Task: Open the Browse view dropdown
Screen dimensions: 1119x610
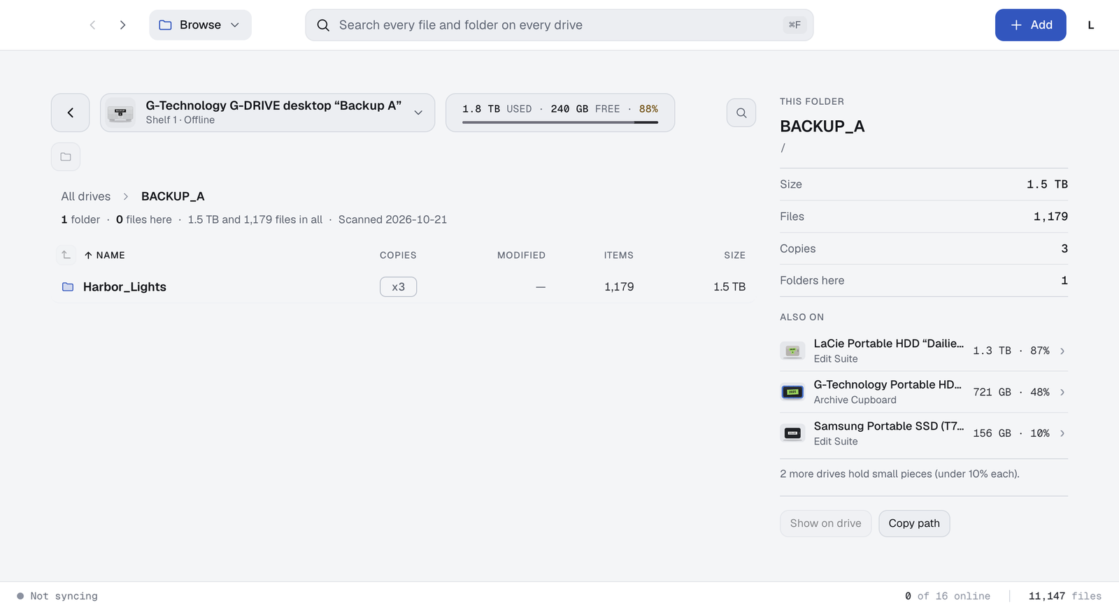Action: pos(200,25)
